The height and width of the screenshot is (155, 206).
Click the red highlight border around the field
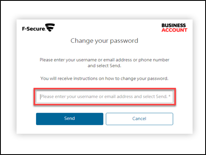[x=105, y=89]
